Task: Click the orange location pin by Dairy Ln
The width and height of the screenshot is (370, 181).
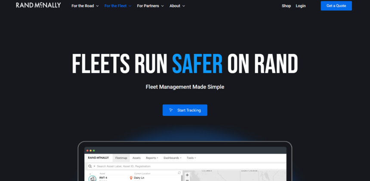Action: click(x=131, y=178)
